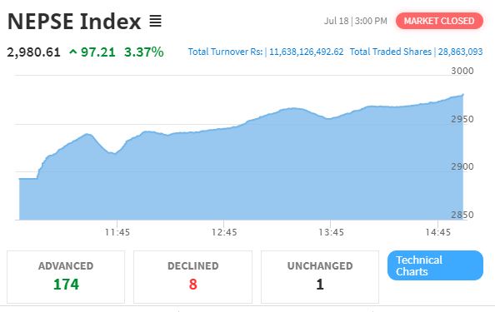Click the Total Turnover Rs value
This screenshot has height=312, width=495.
(x=306, y=52)
